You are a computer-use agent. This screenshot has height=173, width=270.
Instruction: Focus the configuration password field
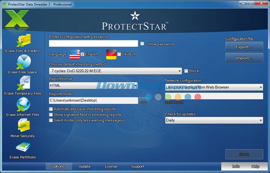coord(94,44)
